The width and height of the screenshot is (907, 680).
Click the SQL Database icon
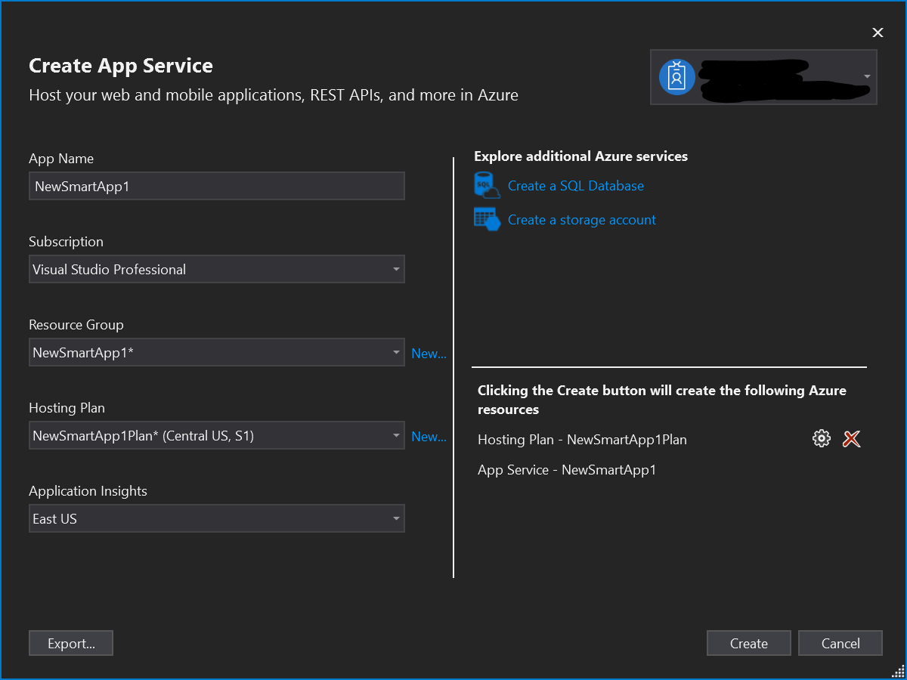(x=487, y=185)
